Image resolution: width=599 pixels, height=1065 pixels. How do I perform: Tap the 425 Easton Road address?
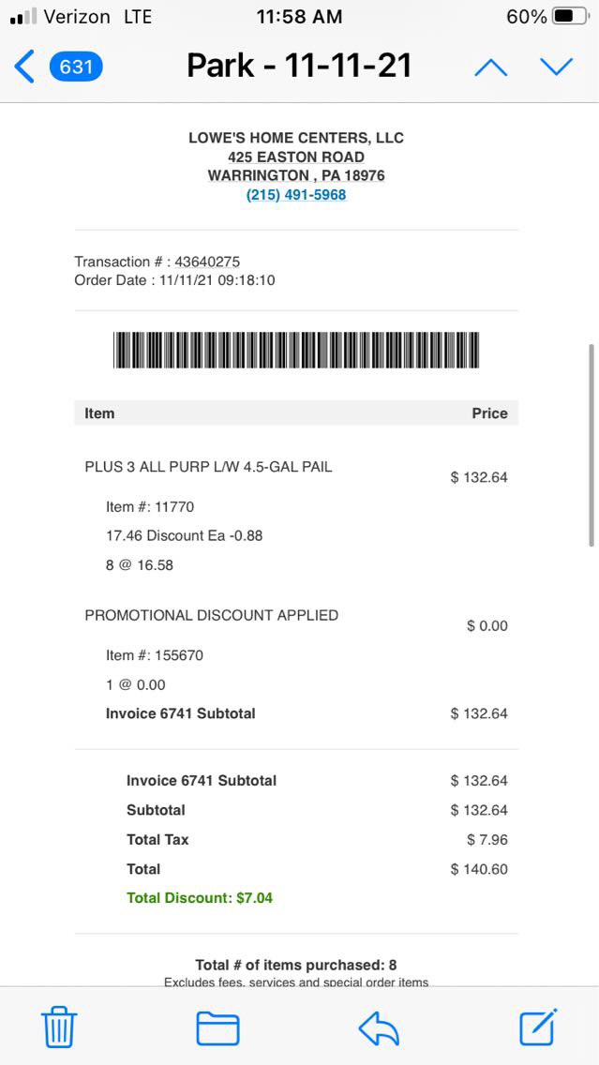coord(296,157)
